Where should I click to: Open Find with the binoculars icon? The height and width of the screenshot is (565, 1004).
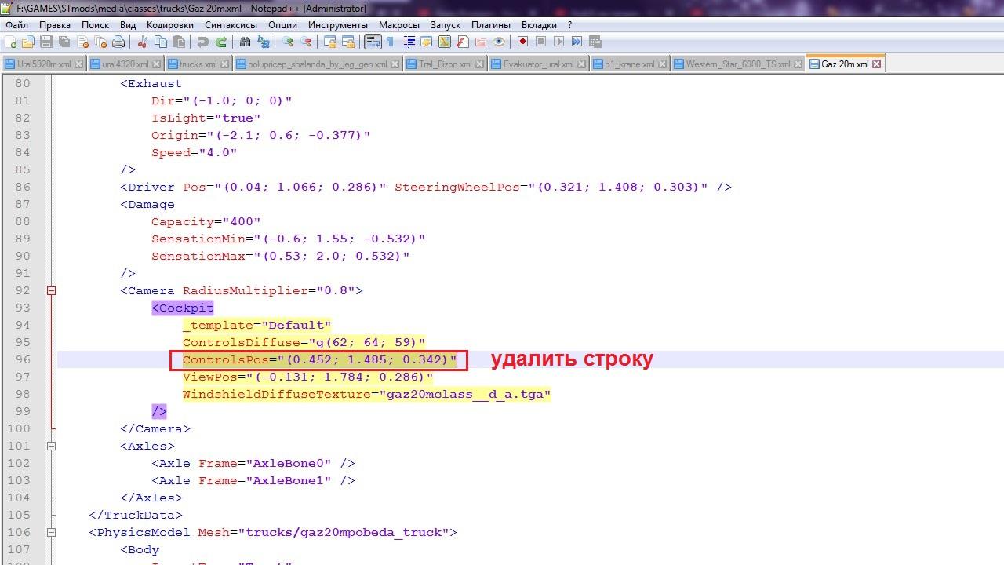245,42
